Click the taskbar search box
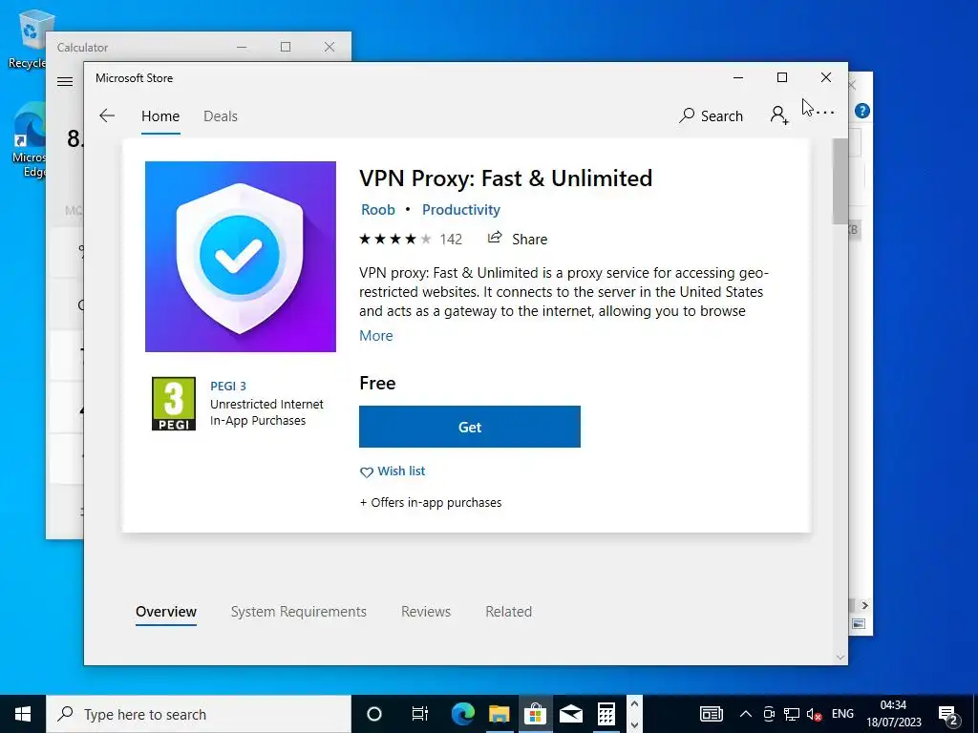This screenshot has height=733, width=978. (x=199, y=714)
